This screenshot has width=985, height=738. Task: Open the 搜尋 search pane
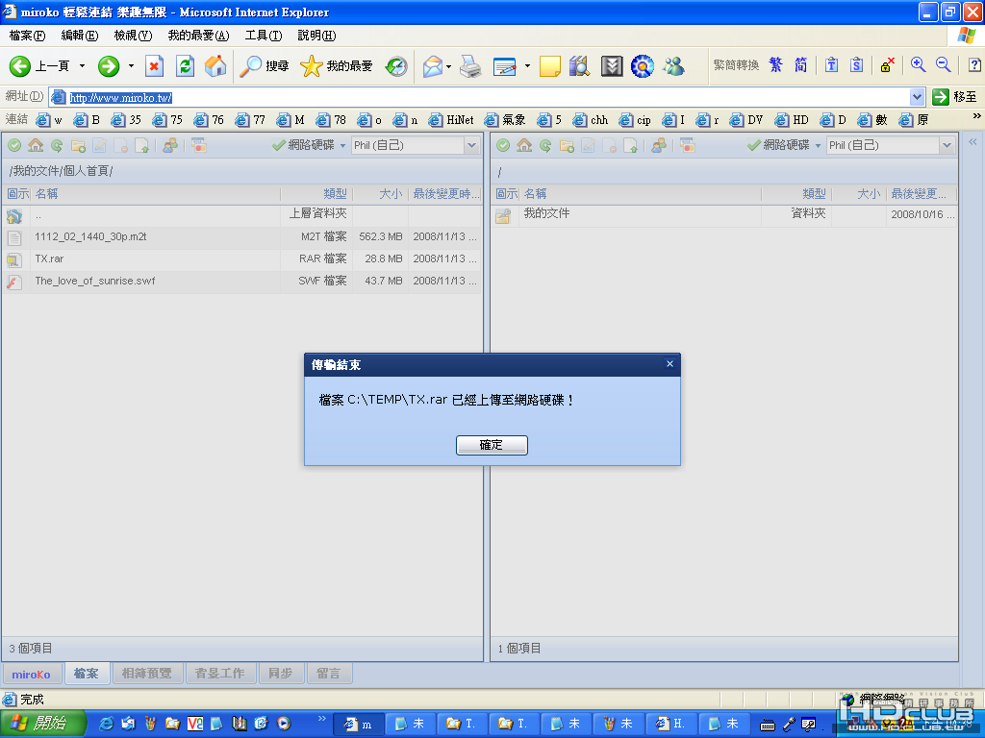point(265,65)
